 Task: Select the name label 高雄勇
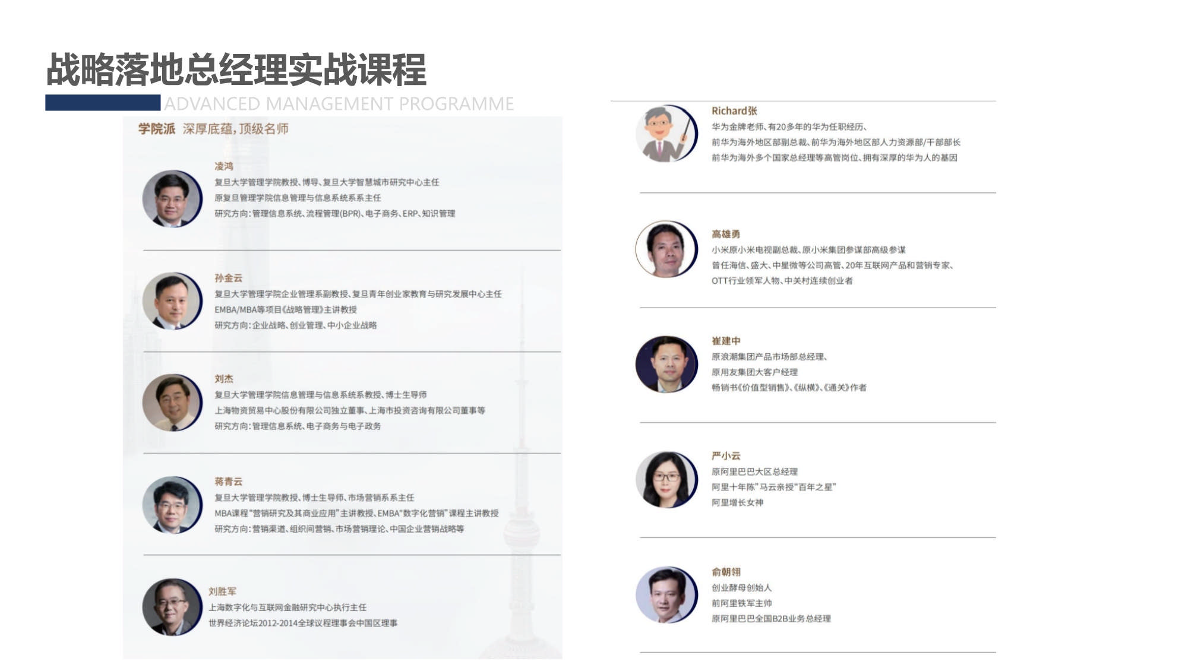pyautogui.click(x=726, y=235)
